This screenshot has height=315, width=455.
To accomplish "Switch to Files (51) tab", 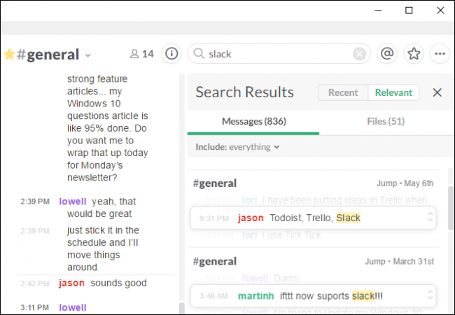I will pyautogui.click(x=386, y=122).
